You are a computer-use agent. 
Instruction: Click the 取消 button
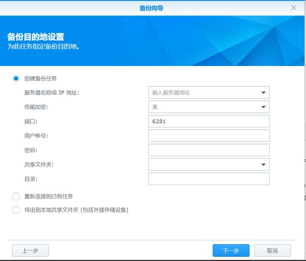[x=273, y=250]
